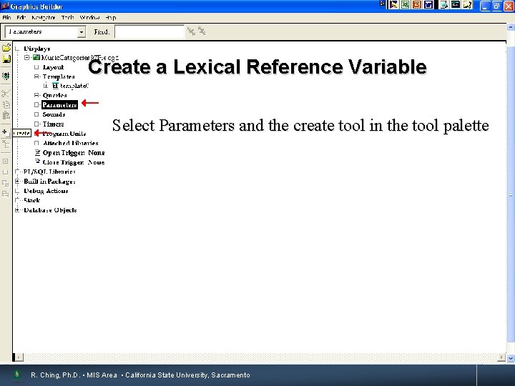Viewport: 515px width, 386px height.
Task: Click the node box beside Attached Libraries
Action: tap(36, 143)
